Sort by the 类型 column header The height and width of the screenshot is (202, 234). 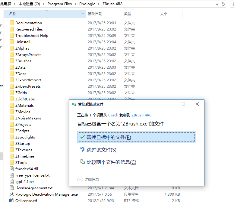pyautogui.click(x=140, y=14)
